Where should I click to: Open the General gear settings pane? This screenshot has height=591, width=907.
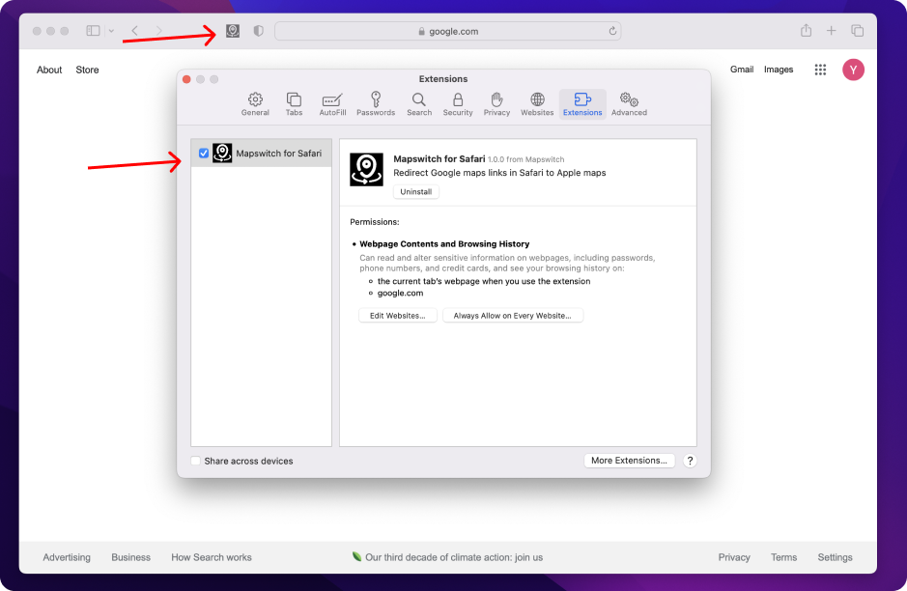tap(254, 102)
